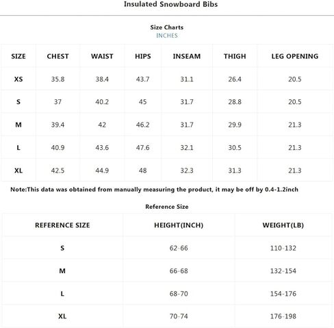The width and height of the screenshot is (334, 328).
Task: Click the Insulated Snowboard Bibs title
Action: pos(170,4)
